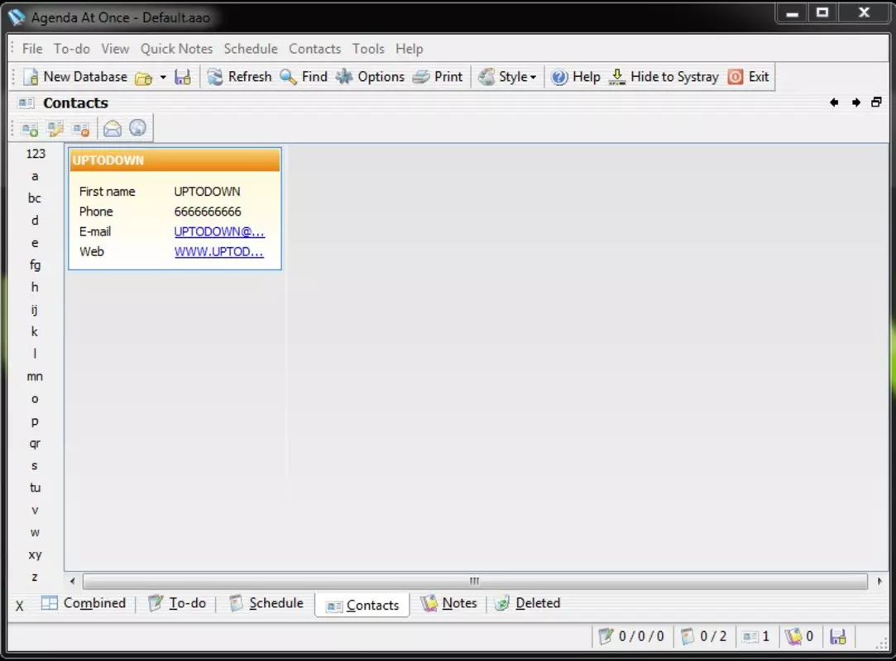This screenshot has height=661, width=896.
Task: Expand the open database dropdown arrow
Action: [163, 78]
